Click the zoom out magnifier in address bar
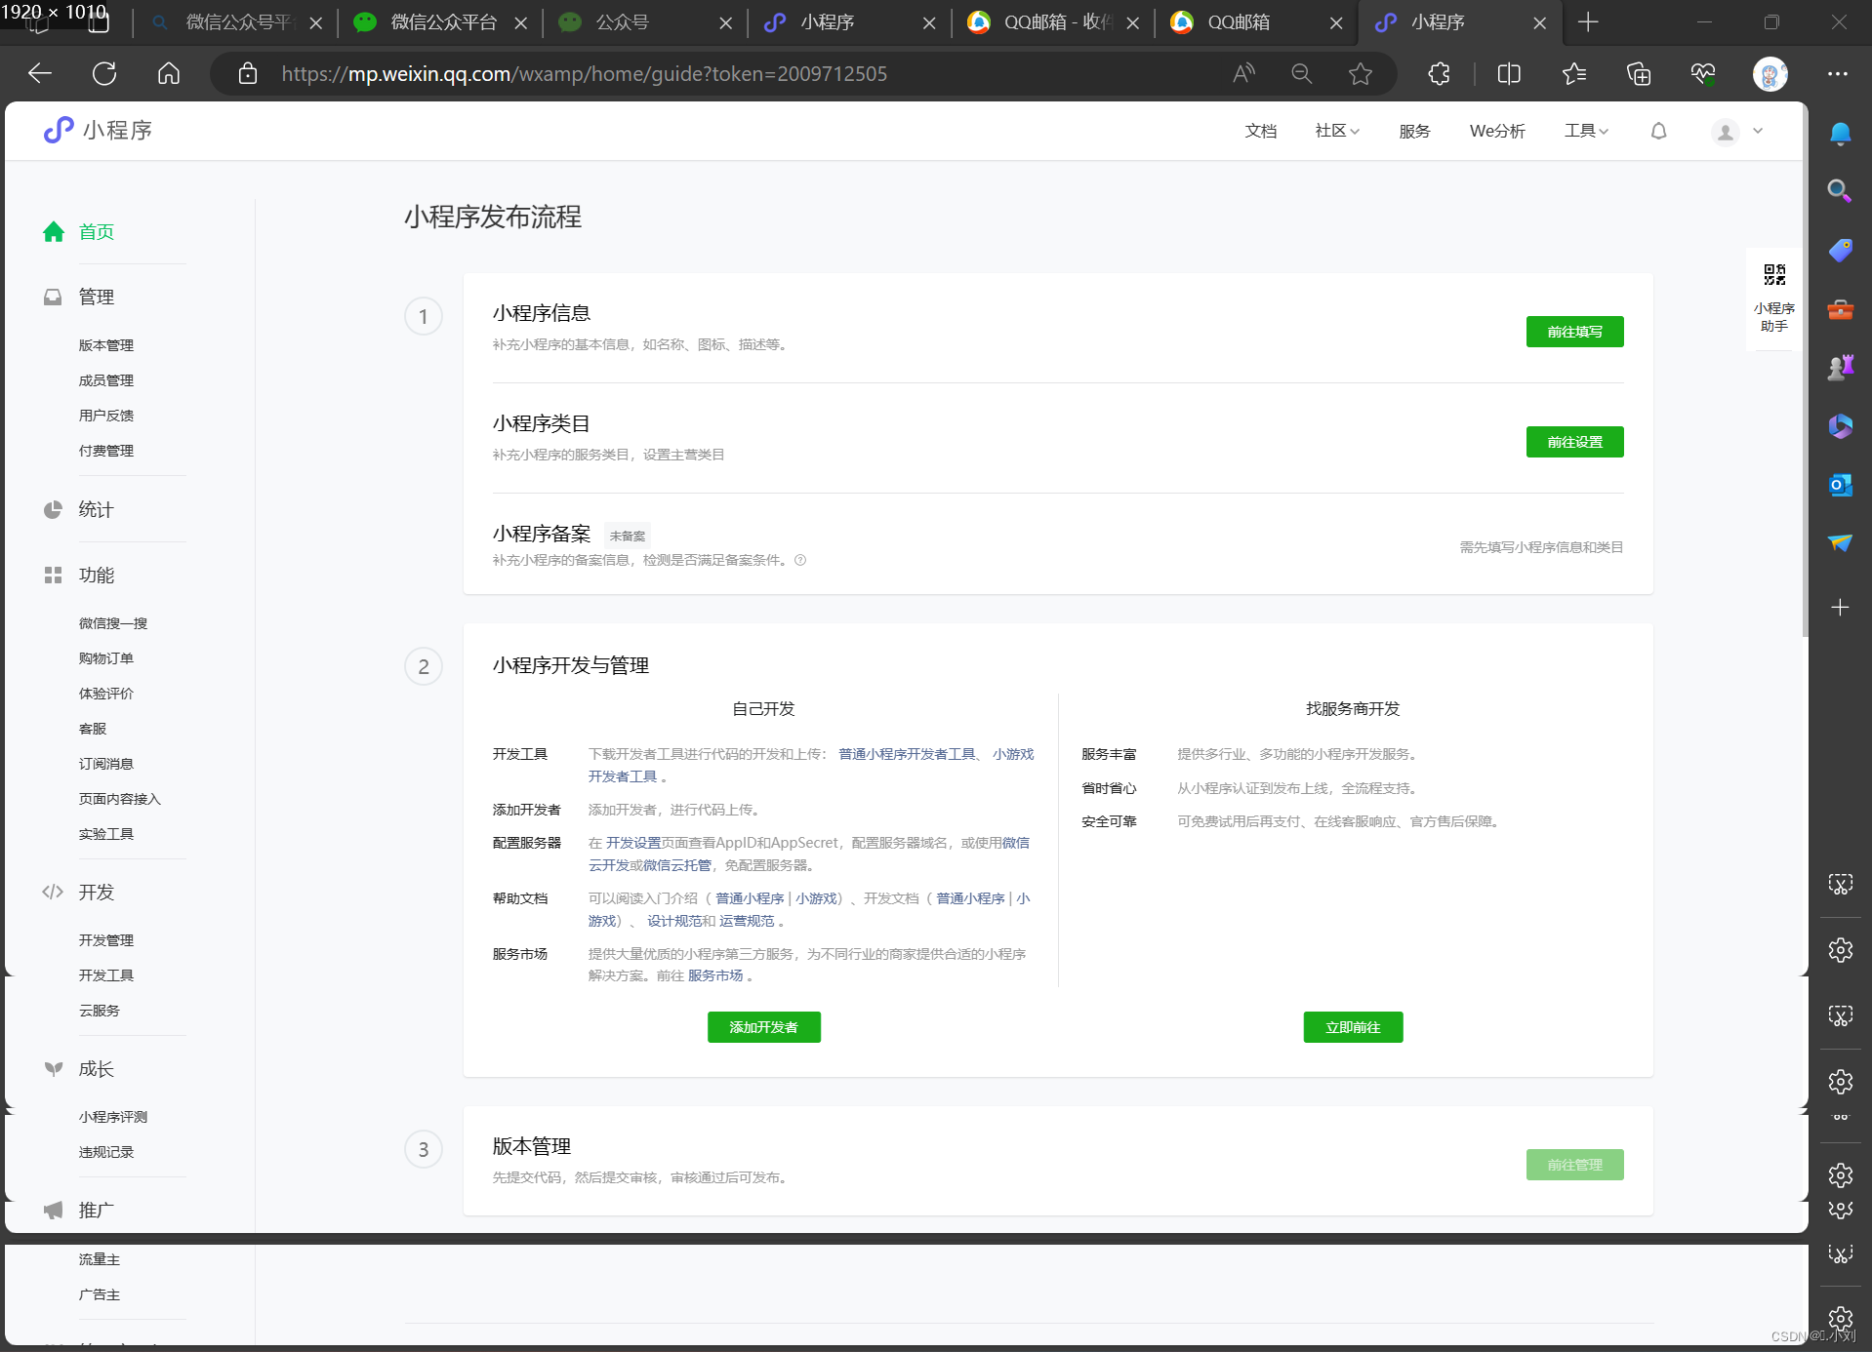This screenshot has height=1352, width=1872. coord(1301,73)
